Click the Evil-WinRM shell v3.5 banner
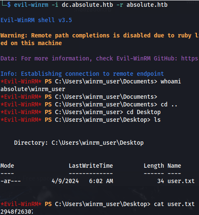199x215 pixels. pyautogui.click(x=36, y=20)
